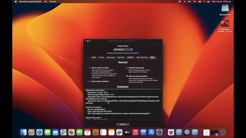The image size is (246, 138).
Task: Open Messages app in dock
Action: [x=48, y=132]
